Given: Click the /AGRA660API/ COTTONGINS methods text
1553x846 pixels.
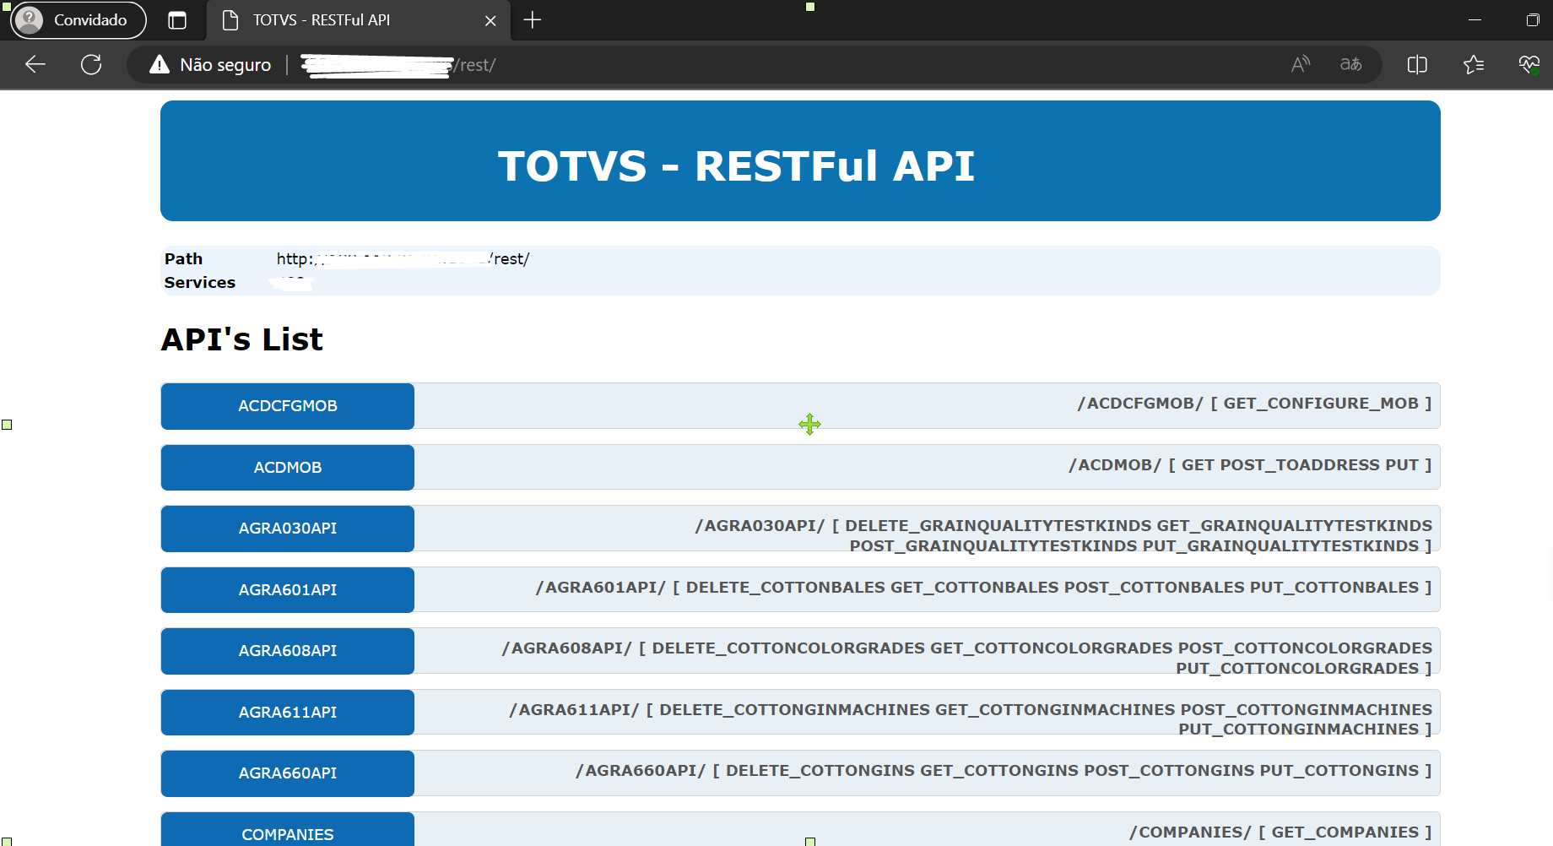Looking at the screenshot, I should pos(1004,771).
